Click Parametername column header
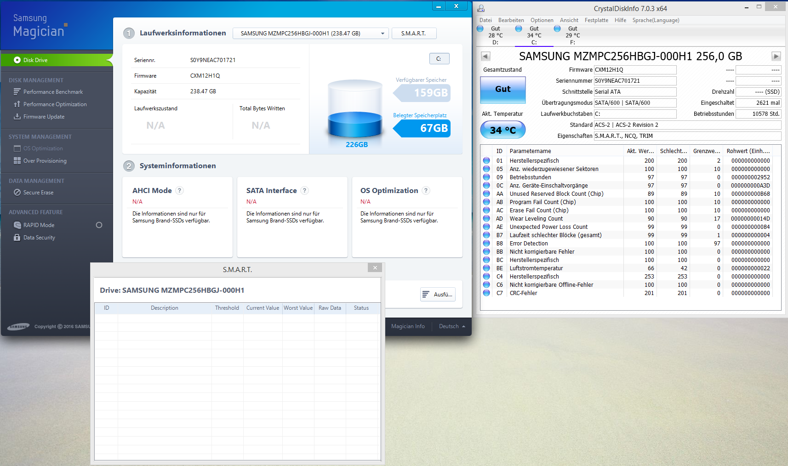Viewport: 788px width, 466px height. click(565, 151)
